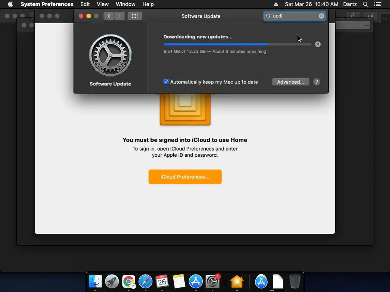Launch Launchpad rocket icon in the Dock

tap(112, 281)
